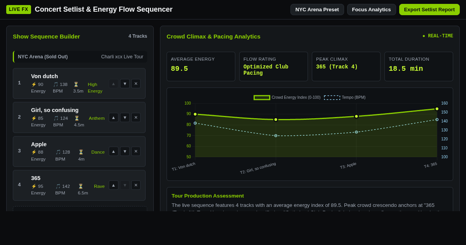Select the Girl, so confusing title

tap(55, 110)
